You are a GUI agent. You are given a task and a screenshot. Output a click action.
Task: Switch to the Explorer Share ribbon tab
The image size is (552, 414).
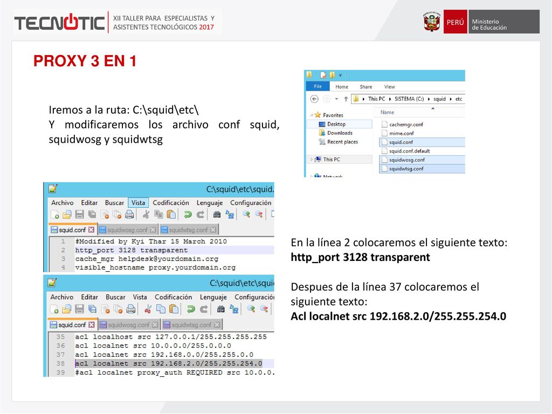(x=366, y=87)
